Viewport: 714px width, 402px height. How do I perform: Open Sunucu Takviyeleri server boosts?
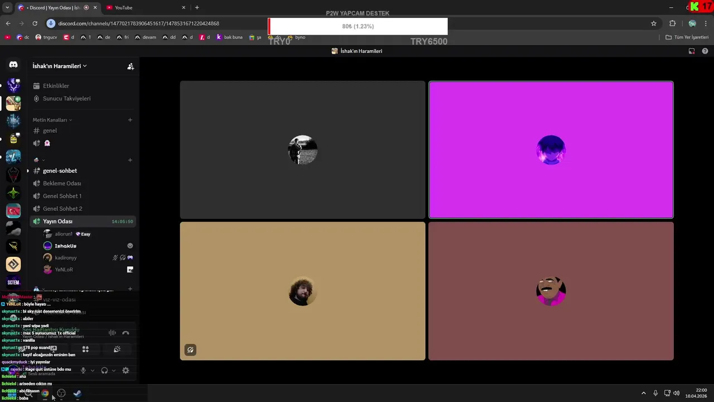coord(82,98)
